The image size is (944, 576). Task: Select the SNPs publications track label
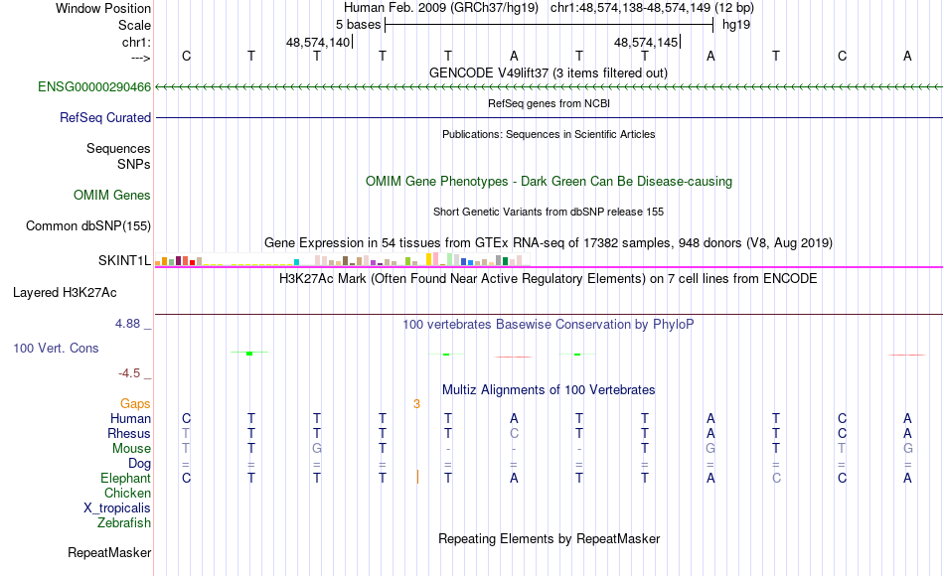134,164
